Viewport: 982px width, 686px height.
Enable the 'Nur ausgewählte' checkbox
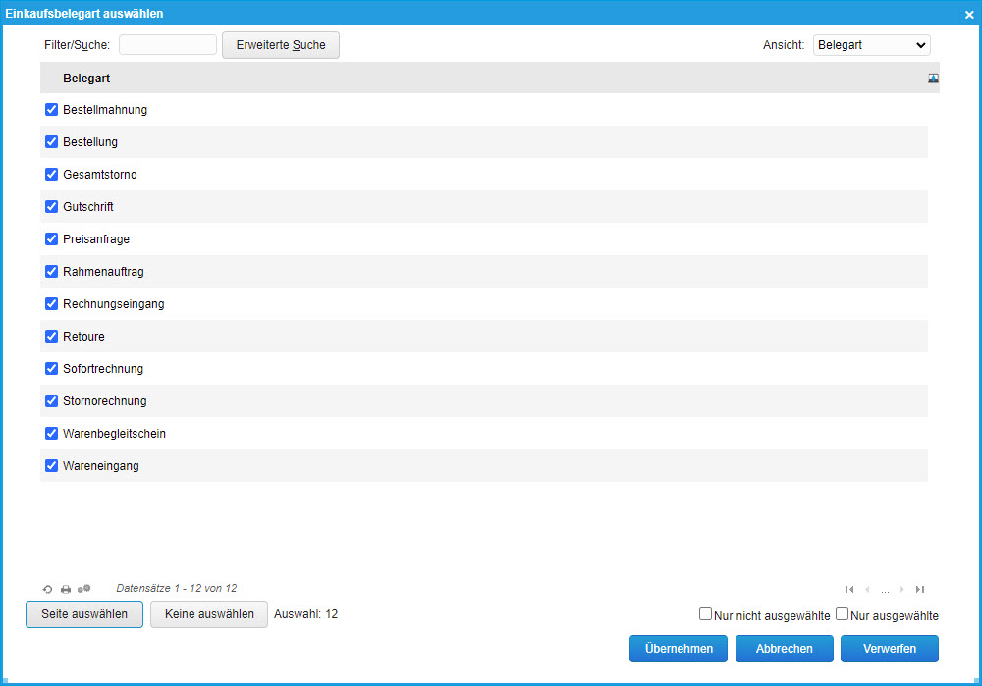coord(842,614)
